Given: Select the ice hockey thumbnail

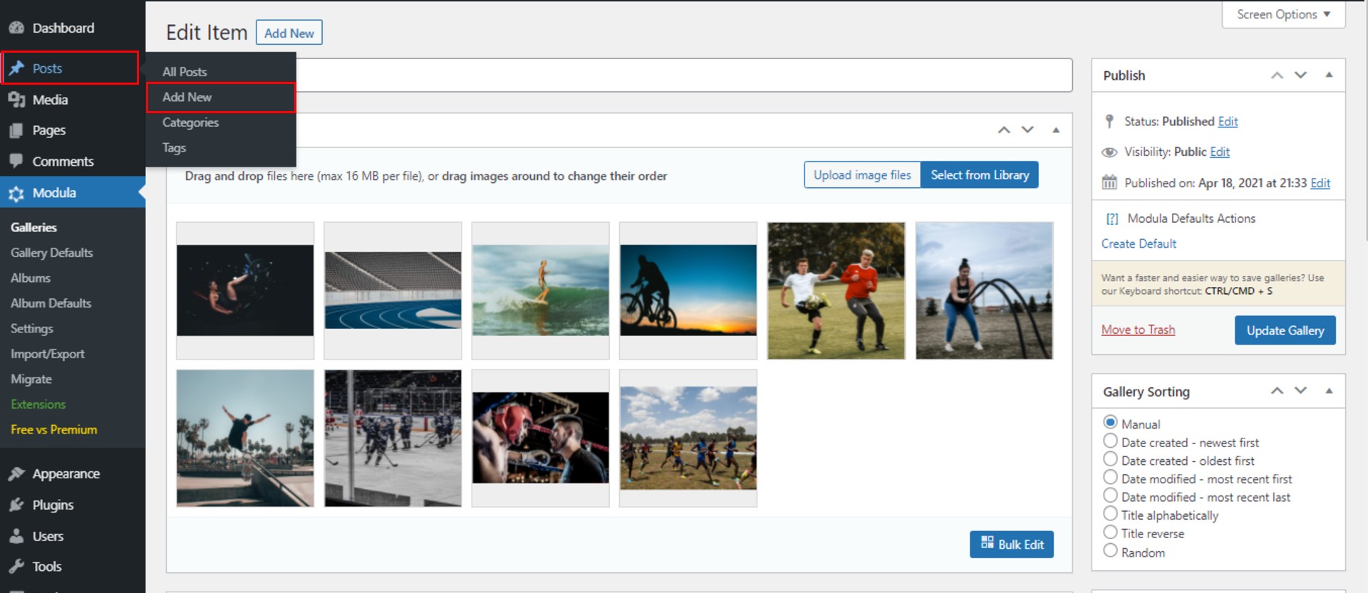Looking at the screenshot, I should point(393,438).
